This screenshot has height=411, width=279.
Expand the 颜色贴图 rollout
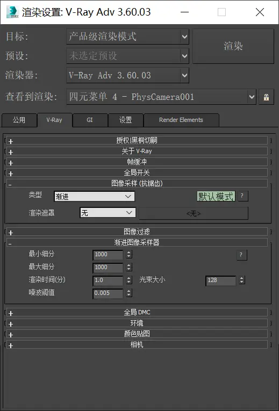click(137, 334)
